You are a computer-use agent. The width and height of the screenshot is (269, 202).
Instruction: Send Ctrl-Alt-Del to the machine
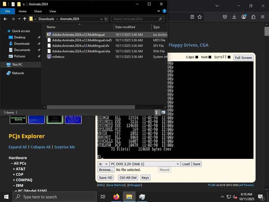coord(128,178)
